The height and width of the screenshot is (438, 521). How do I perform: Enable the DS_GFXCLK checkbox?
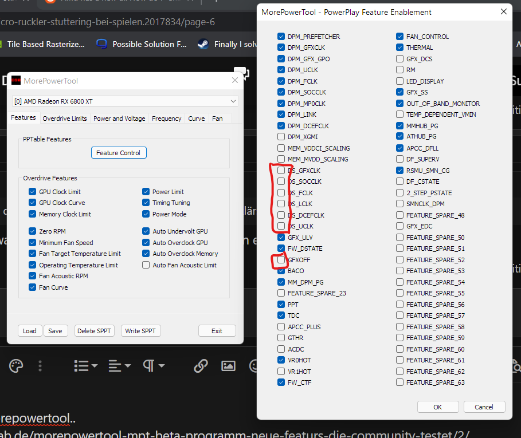(x=281, y=170)
